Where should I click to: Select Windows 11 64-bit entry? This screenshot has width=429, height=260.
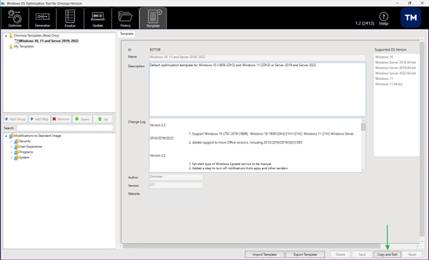click(x=389, y=85)
